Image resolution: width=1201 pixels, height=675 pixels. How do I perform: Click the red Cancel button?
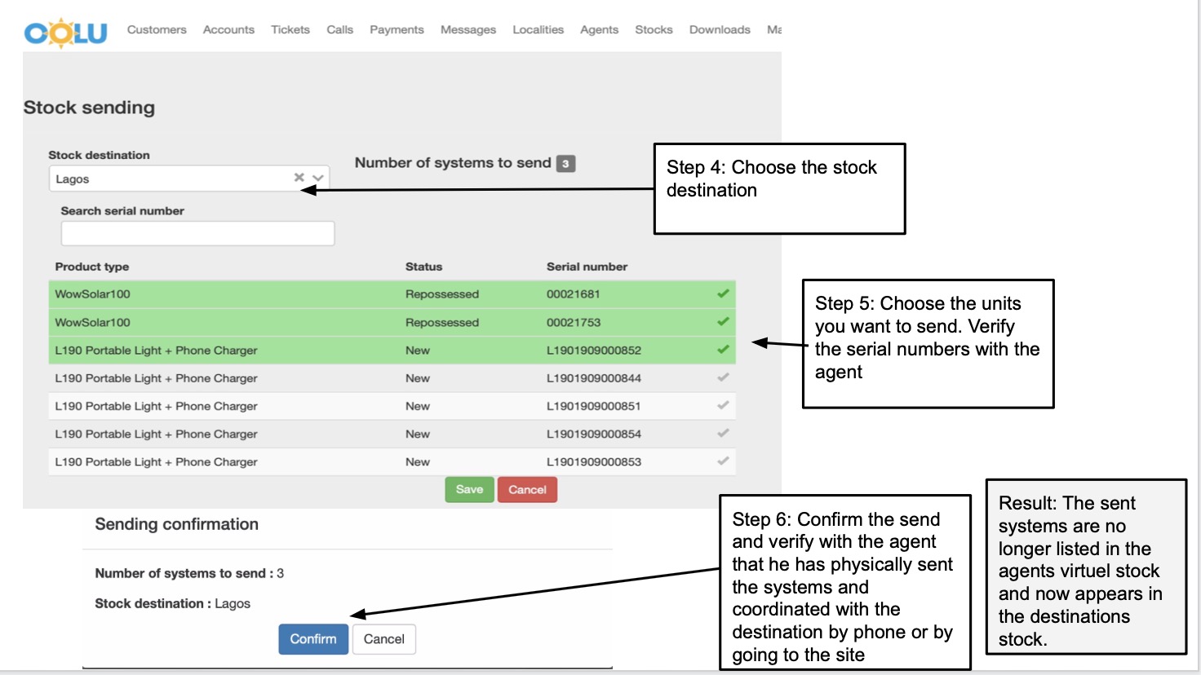pos(527,490)
